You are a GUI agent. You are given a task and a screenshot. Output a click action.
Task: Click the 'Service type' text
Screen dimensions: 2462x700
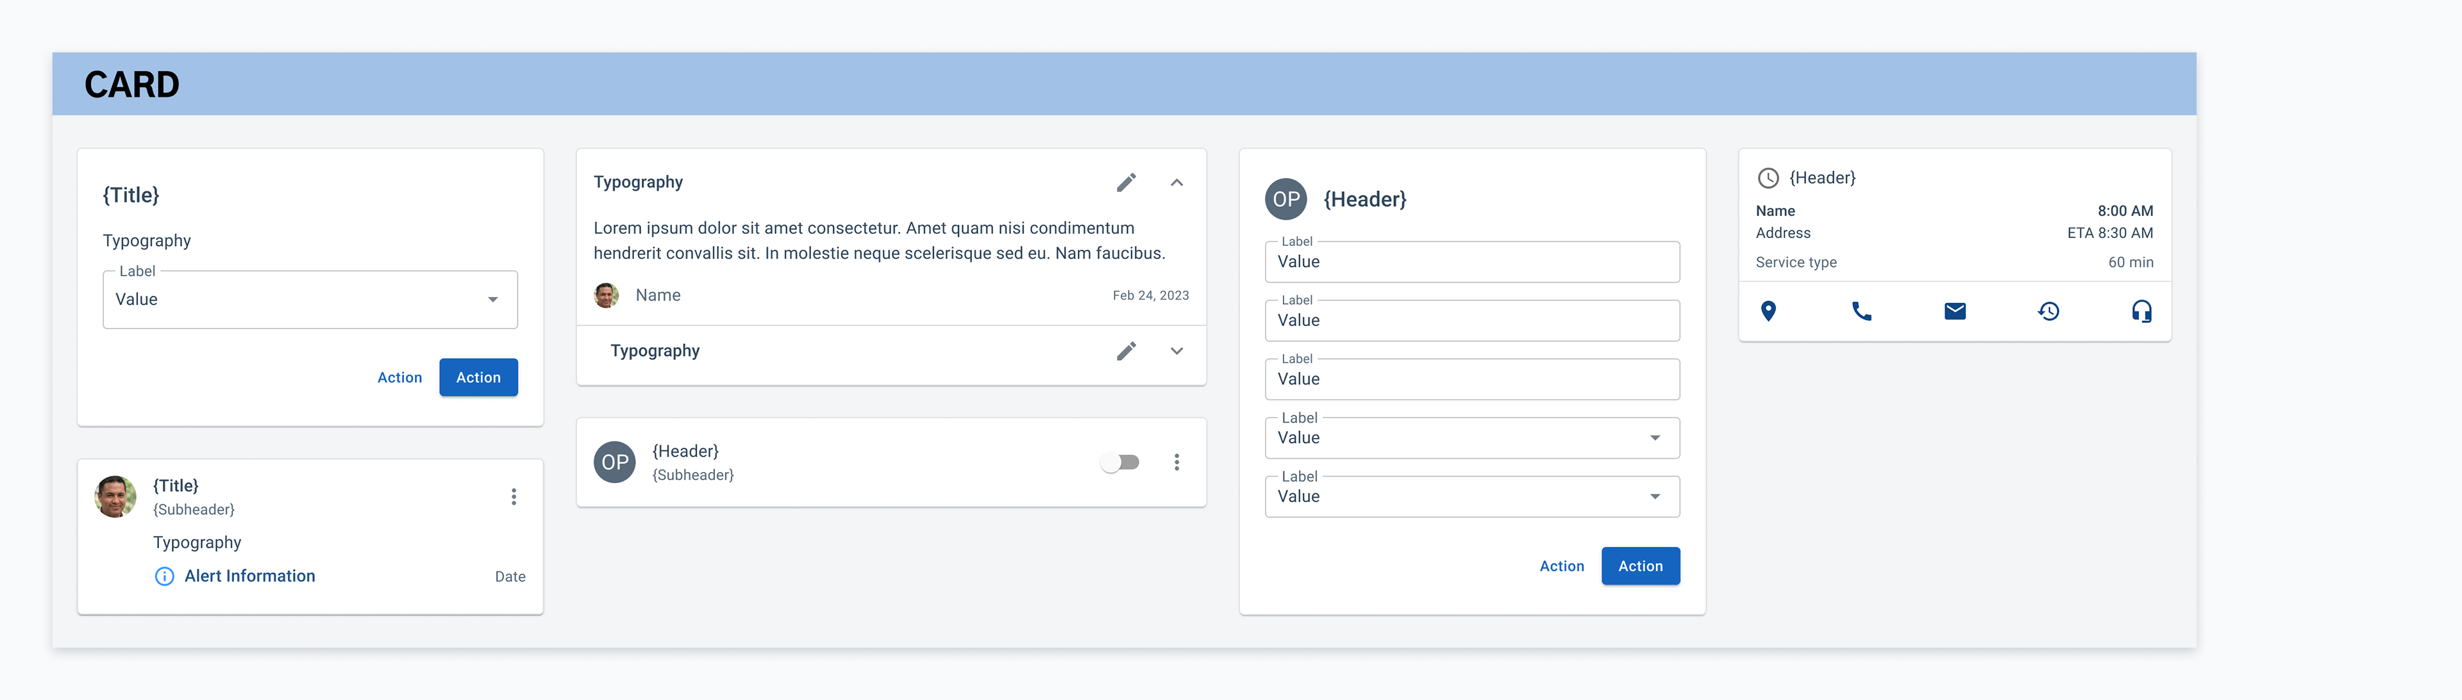tap(1796, 263)
